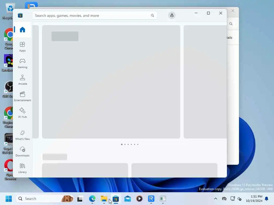
Task: Minimize the Microsoft Store window
Action: [x=196, y=13]
